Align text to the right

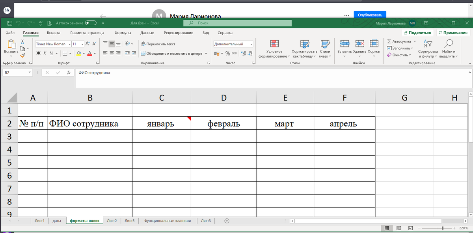[118, 53]
